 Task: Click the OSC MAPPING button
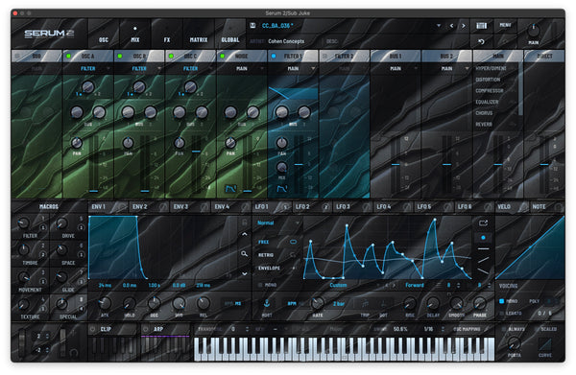(x=467, y=329)
